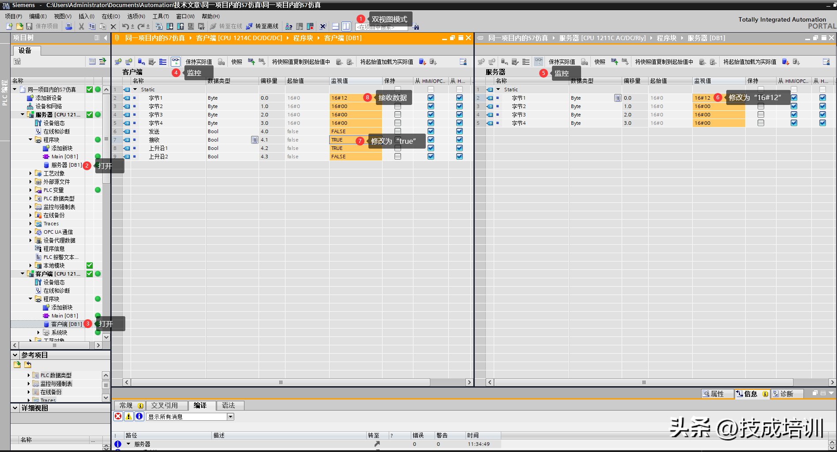Click the cross-reference icon in main toolbar
837x452 pixels.
323,26
